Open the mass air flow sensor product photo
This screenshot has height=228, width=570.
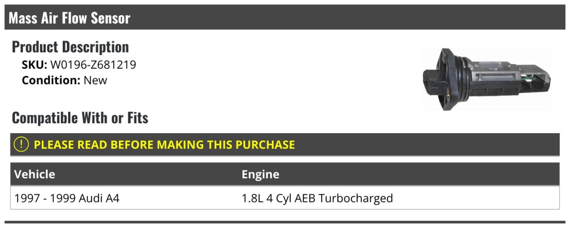point(486,79)
